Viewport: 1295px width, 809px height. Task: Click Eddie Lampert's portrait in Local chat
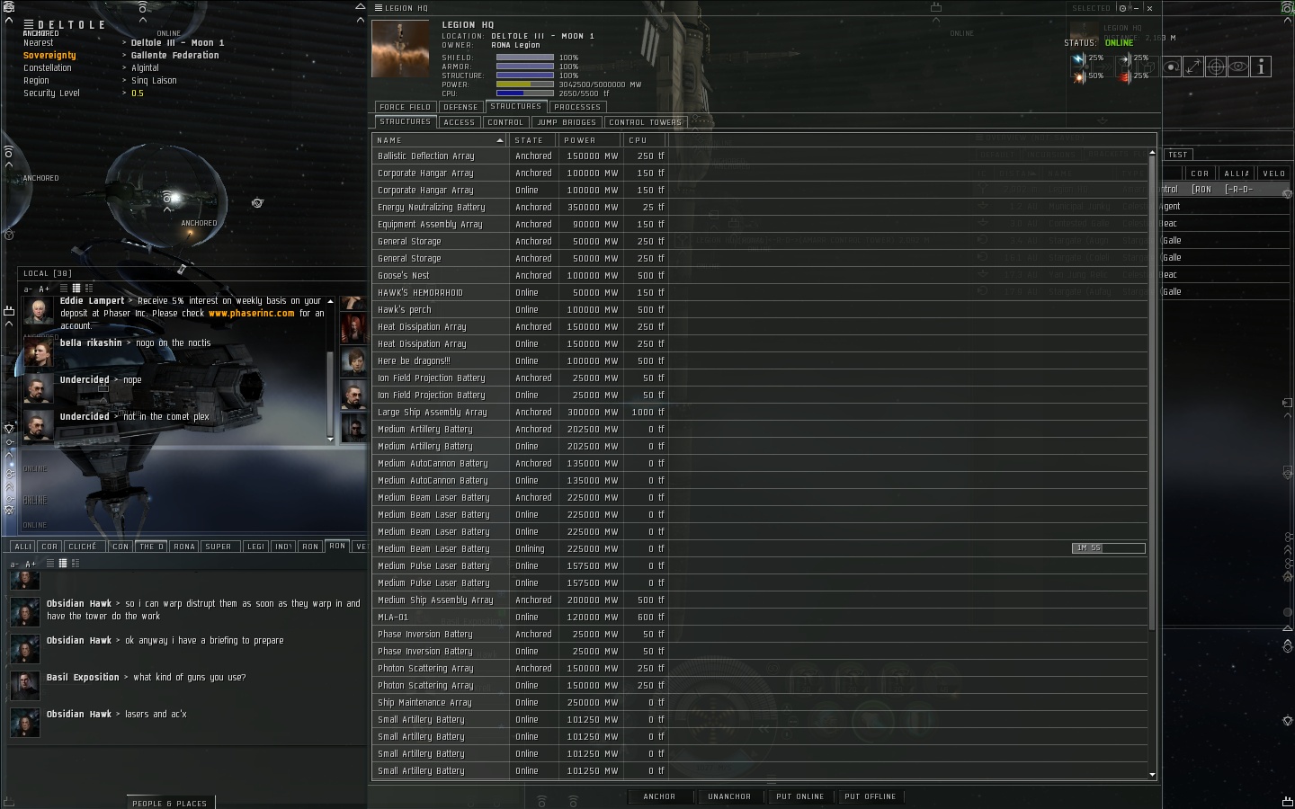pyautogui.click(x=38, y=311)
